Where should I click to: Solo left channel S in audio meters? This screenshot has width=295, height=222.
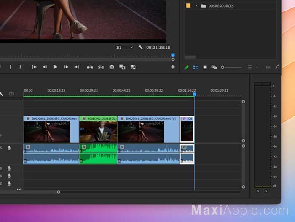click(258, 191)
